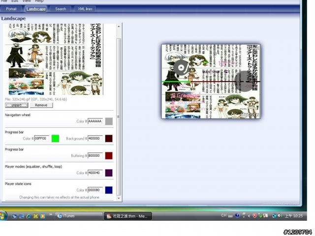This screenshot has height=236, width=315.
Task: Click the network connection tray icon
Action: click(x=274, y=216)
